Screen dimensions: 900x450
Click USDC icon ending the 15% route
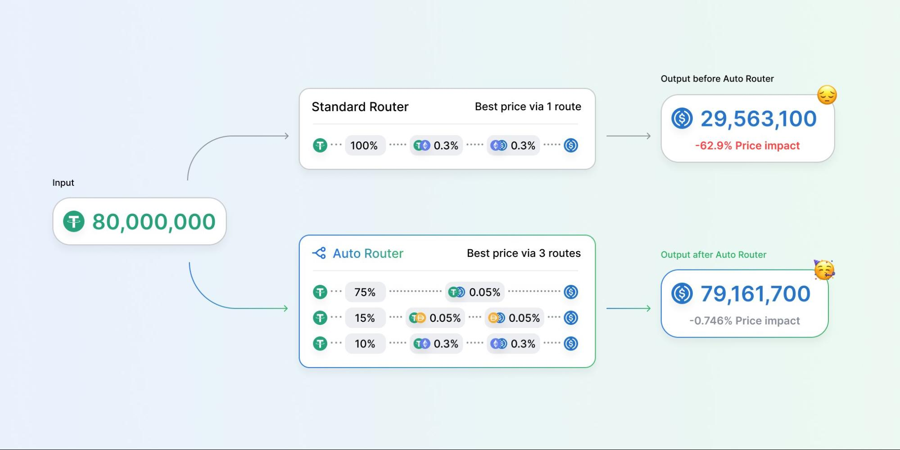pos(571,318)
